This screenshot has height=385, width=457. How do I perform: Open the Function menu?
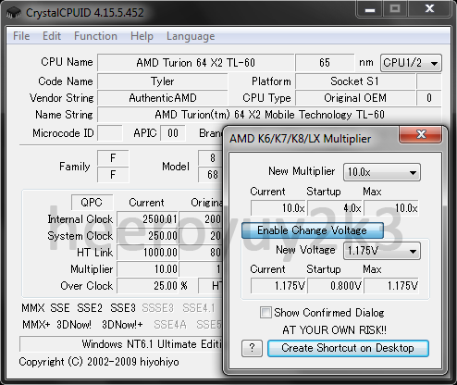click(95, 36)
